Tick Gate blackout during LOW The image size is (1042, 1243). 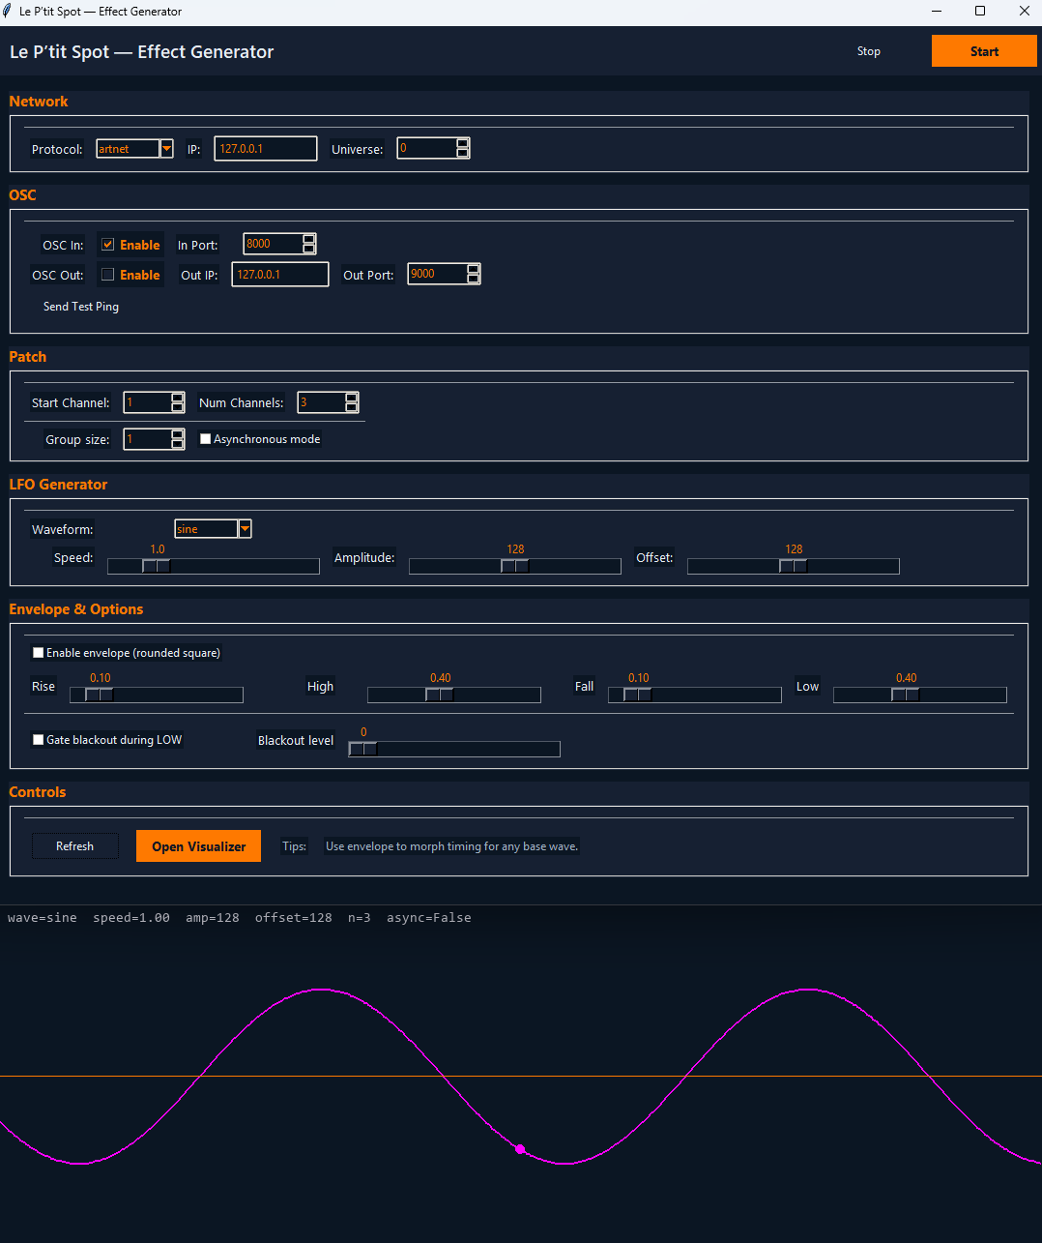click(x=39, y=740)
